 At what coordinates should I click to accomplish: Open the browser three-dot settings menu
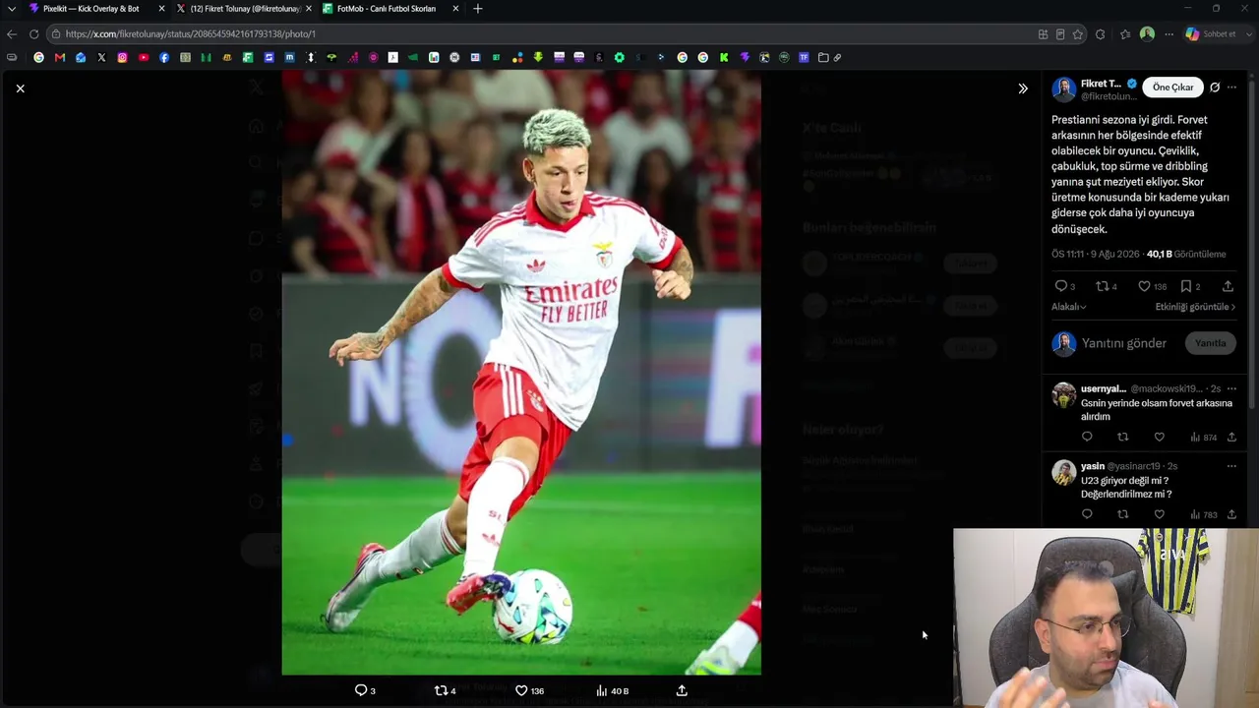click(x=1169, y=33)
